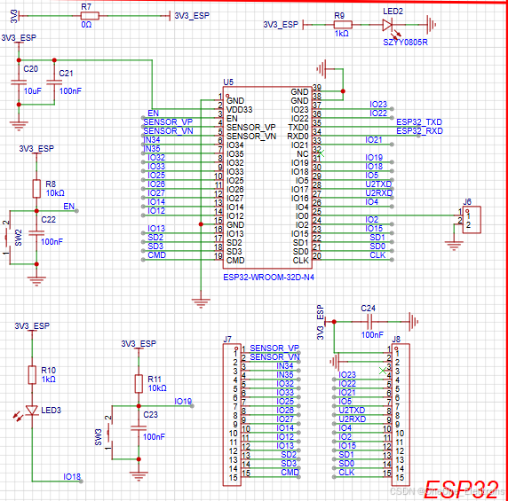Select IO23 net label at J8 pin 4
The height and width of the screenshot is (501, 508).
[x=347, y=375]
